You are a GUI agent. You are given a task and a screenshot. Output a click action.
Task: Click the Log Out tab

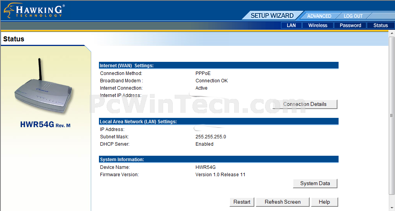click(x=353, y=16)
